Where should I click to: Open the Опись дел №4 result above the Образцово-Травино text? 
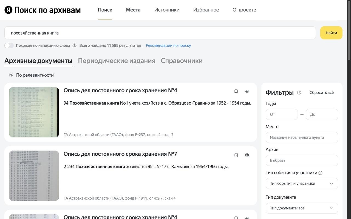(120, 90)
